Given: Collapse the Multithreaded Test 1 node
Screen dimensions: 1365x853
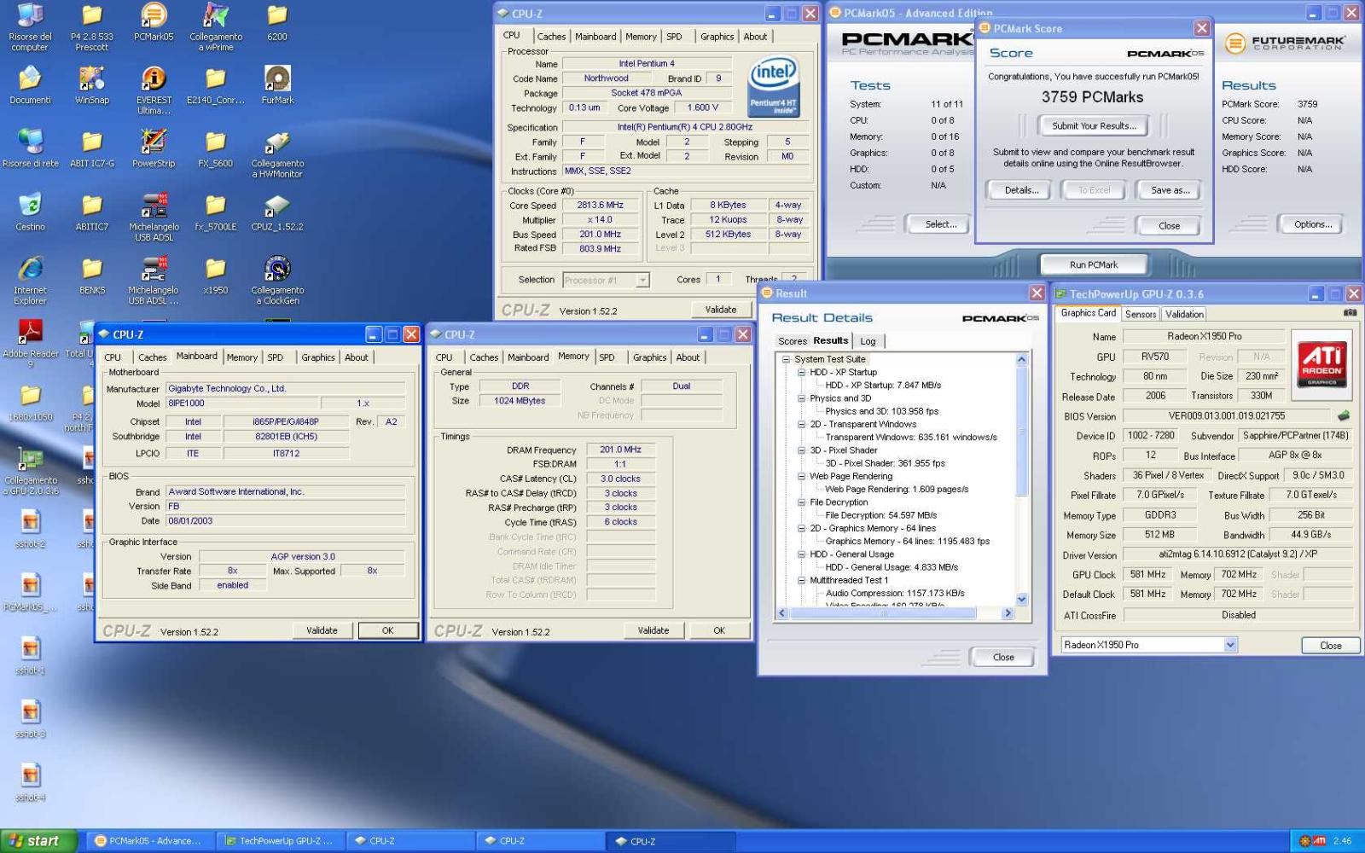Looking at the screenshot, I should 801,580.
